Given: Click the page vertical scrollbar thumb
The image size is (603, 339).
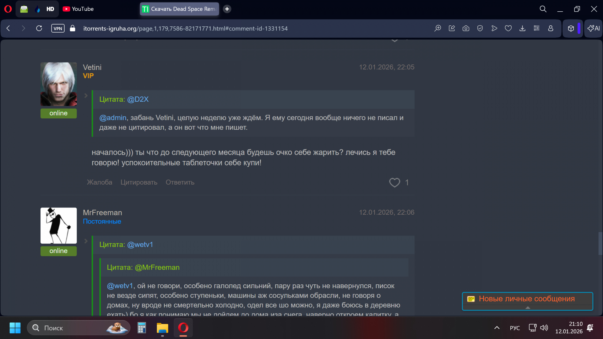Looking at the screenshot, I should pos(600,244).
